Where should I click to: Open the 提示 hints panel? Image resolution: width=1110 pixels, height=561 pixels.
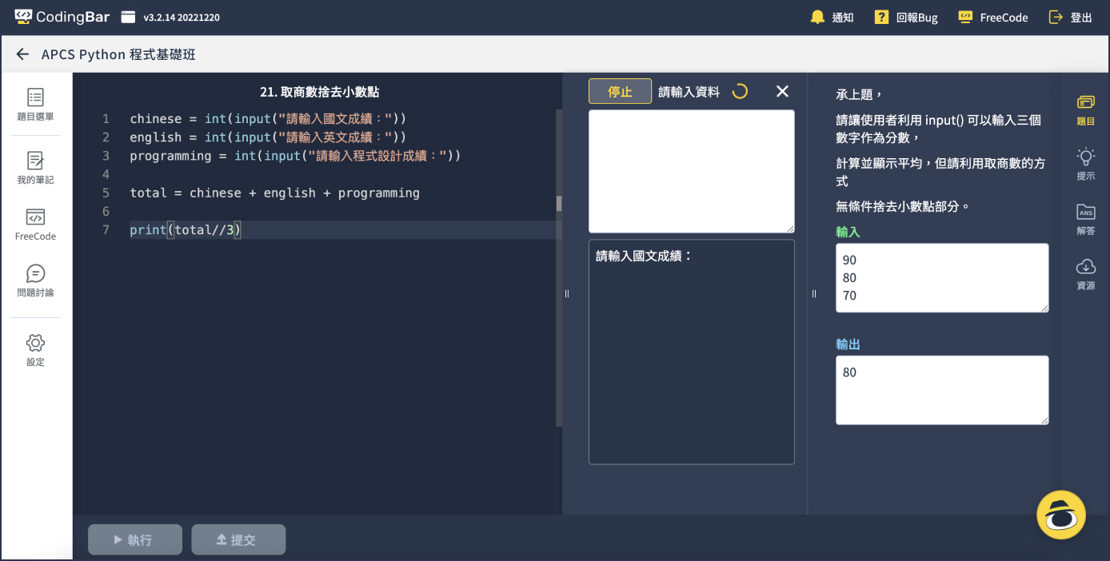click(x=1085, y=164)
